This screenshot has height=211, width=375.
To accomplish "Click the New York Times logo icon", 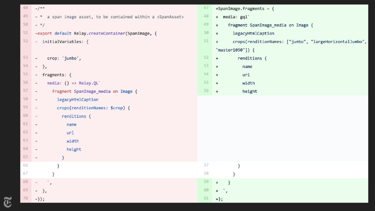I will 8,202.
